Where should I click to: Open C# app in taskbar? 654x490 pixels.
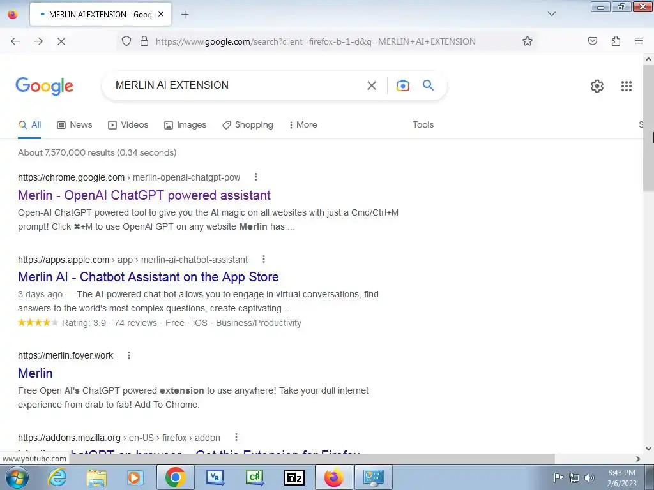254,477
